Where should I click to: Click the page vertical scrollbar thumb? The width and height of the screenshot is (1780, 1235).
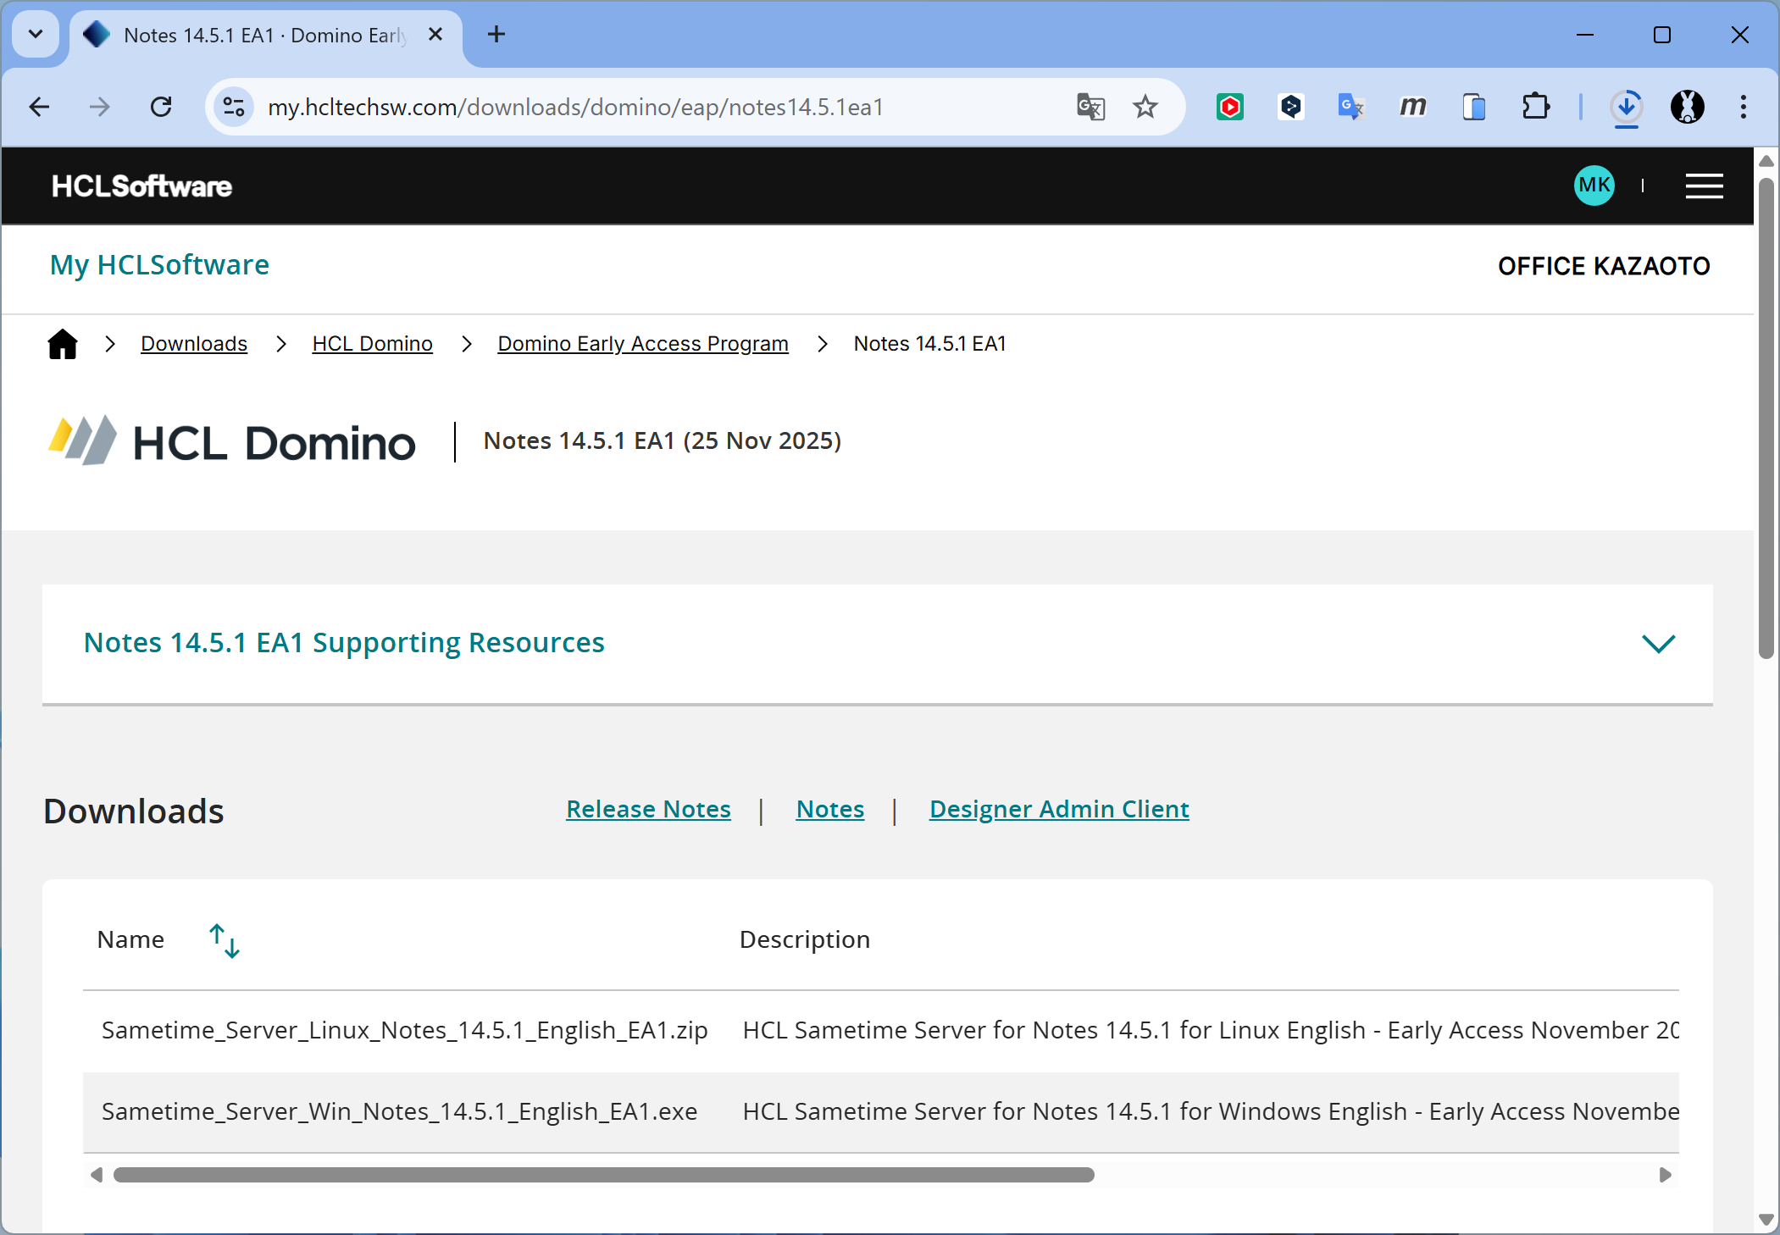[x=1766, y=418]
